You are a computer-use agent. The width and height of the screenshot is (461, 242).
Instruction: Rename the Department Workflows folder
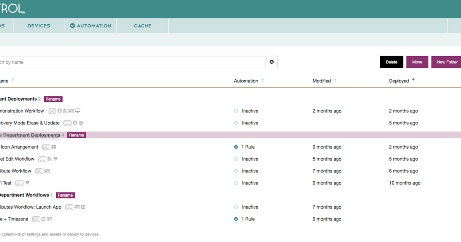tap(65, 195)
